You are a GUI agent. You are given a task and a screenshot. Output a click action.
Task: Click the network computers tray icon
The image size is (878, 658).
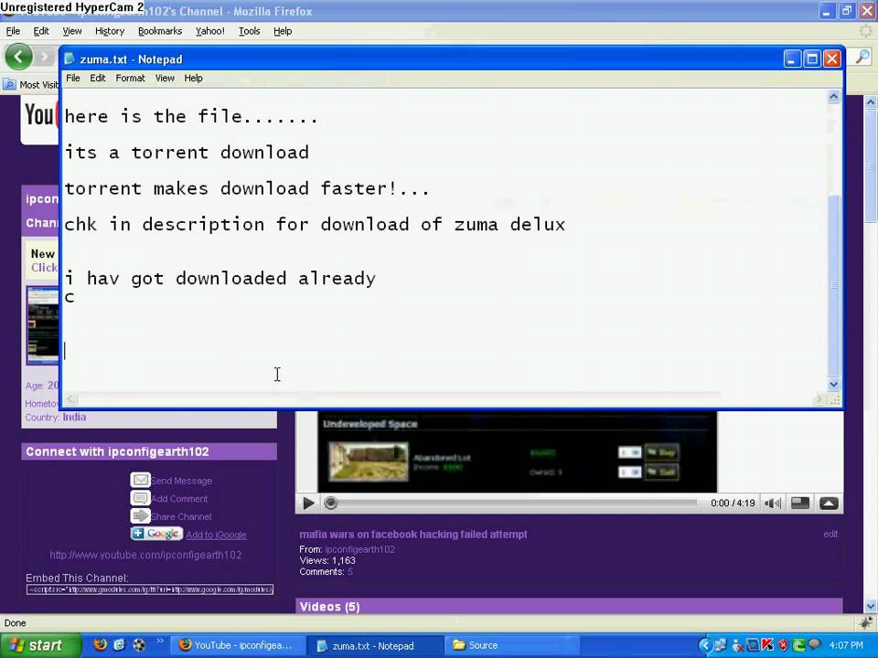[721, 645]
